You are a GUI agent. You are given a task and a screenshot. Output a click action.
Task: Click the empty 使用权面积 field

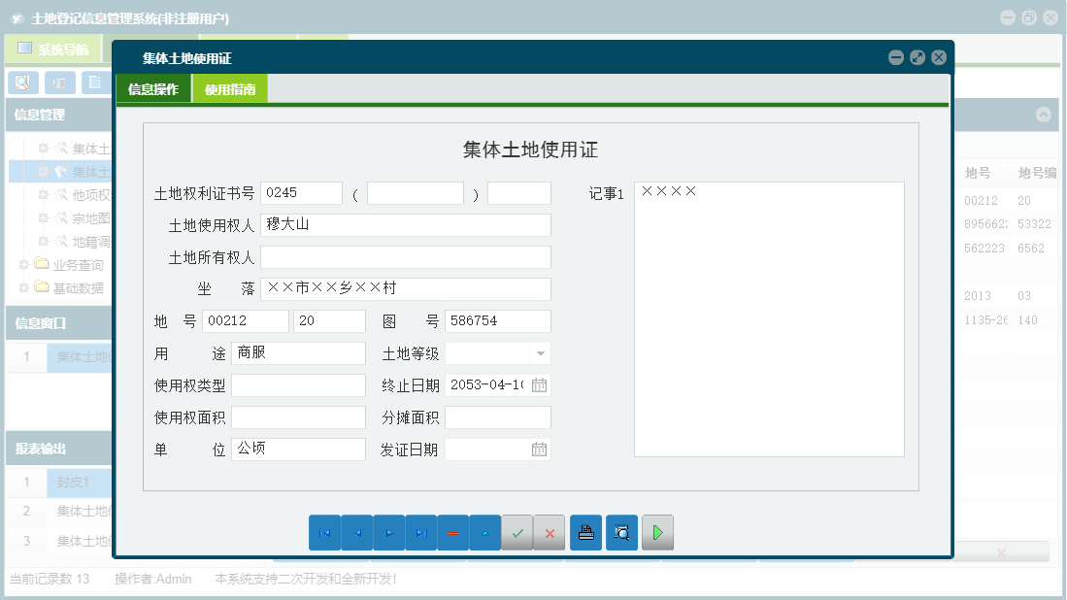tap(298, 417)
